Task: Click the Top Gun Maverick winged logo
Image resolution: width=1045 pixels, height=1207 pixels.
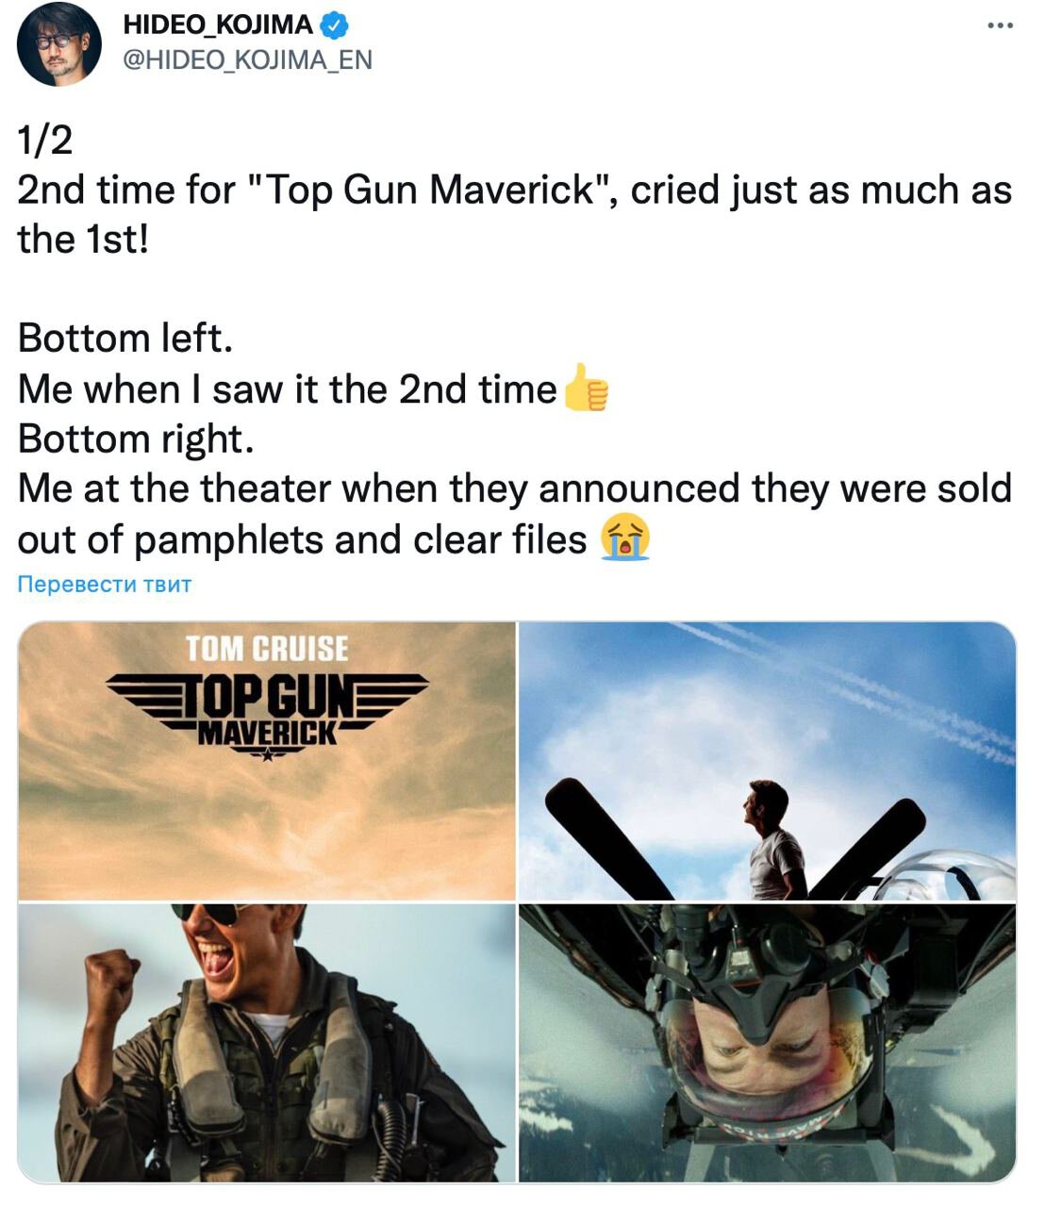Action: [x=267, y=714]
